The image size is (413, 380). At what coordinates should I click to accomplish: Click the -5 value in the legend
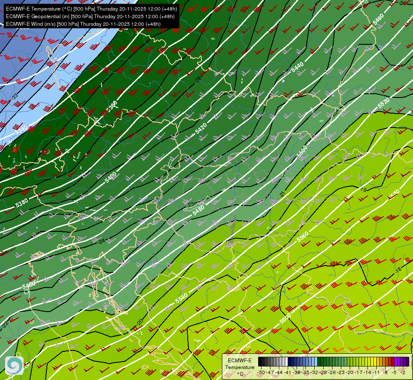pyautogui.click(x=394, y=372)
